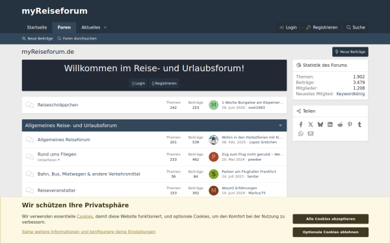390x243 pixels.
Task: Click the myReiseforum site logo
Action: [x=55, y=11]
